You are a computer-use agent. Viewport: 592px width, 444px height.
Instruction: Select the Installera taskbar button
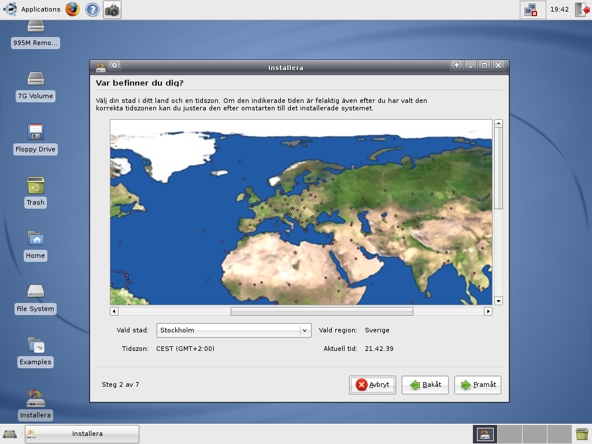[x=82, y=434]
